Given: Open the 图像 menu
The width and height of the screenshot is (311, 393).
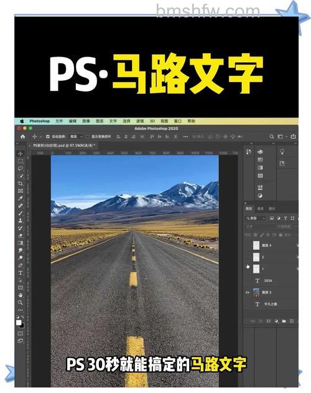Looking at the screenshot, I should (x=86, y=121).
